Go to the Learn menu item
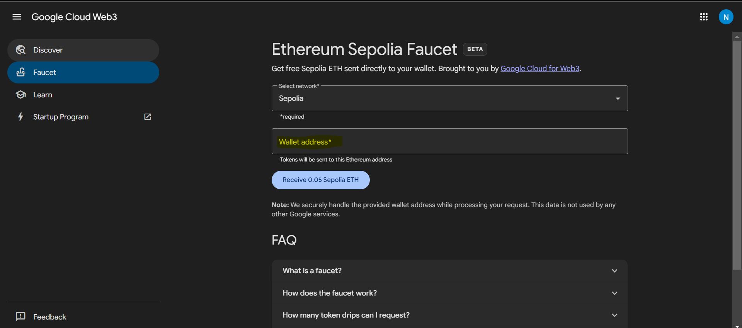The image size is (742, 328). coord(43,95)
